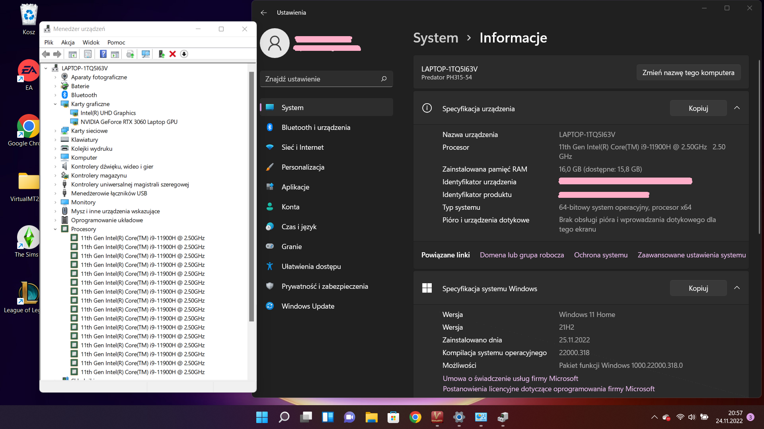Screen dimensions: 764x429
Task: Open Sieć i Internet settings
Action: coord(326,147)
